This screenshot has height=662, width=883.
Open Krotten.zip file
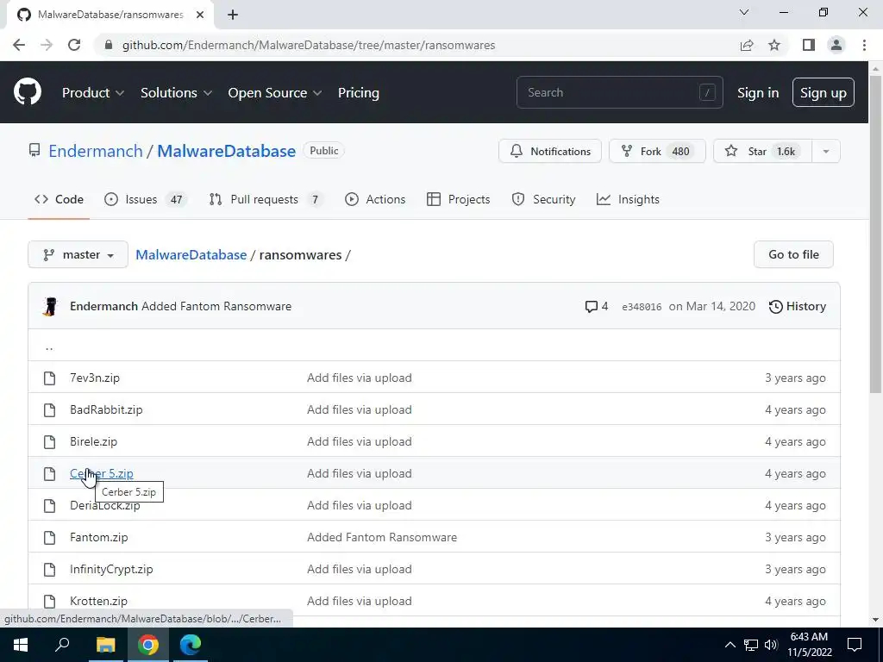point(98,601)
